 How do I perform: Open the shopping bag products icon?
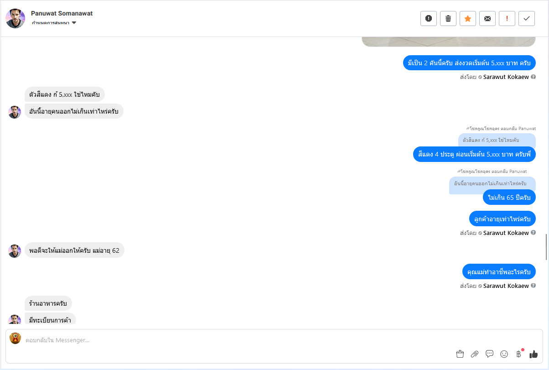click(x=460, y=354)
